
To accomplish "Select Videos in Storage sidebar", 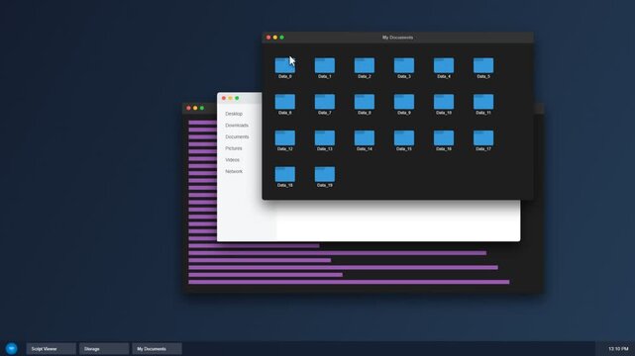I will (x=233, y=160).
